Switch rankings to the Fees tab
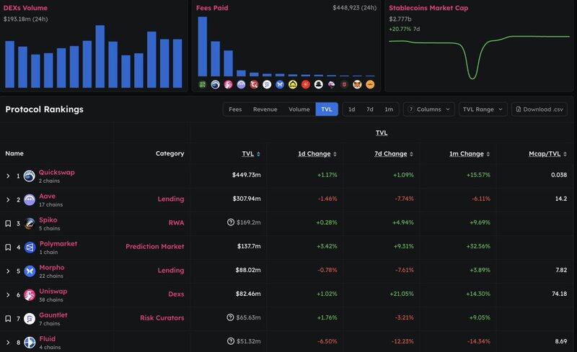577x352 pixels. tap(235, 109)
